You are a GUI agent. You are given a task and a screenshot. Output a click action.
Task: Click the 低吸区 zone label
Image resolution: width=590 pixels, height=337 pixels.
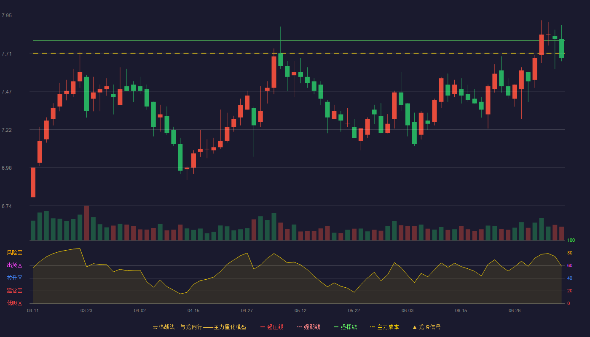(x=14, y=303)
